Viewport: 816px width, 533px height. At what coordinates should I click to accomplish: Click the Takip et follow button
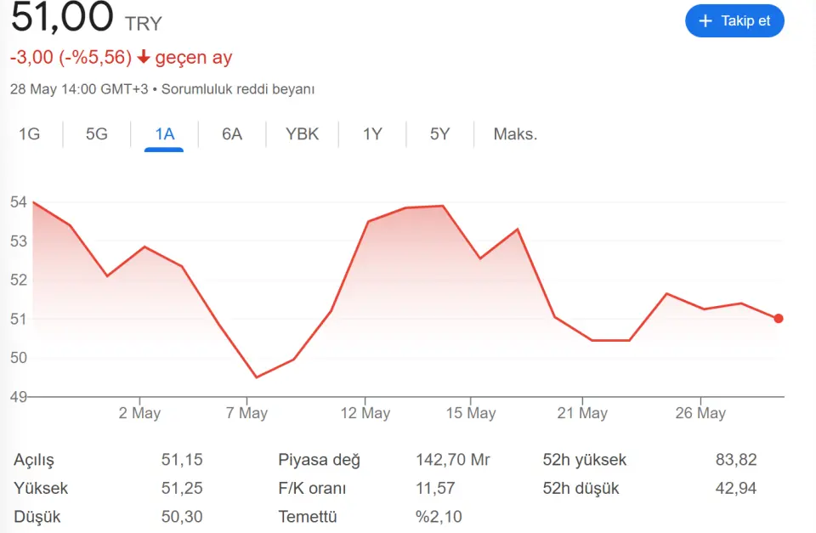click(x=734, y=20)
